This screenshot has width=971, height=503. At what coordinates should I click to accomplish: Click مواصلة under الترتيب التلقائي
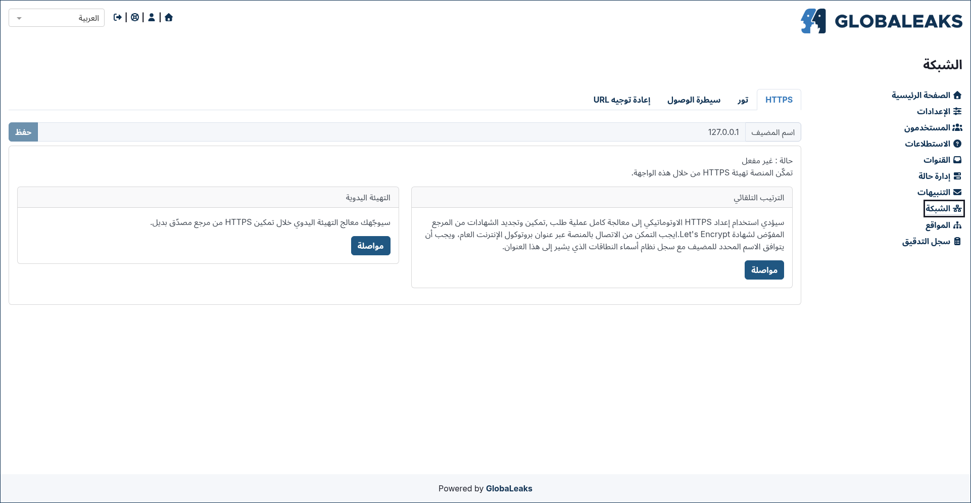coord(764,270)
